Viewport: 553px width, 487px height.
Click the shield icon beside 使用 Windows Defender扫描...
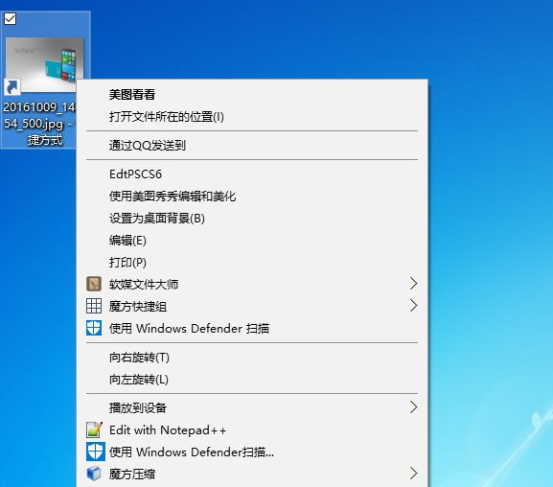point(95,452)
